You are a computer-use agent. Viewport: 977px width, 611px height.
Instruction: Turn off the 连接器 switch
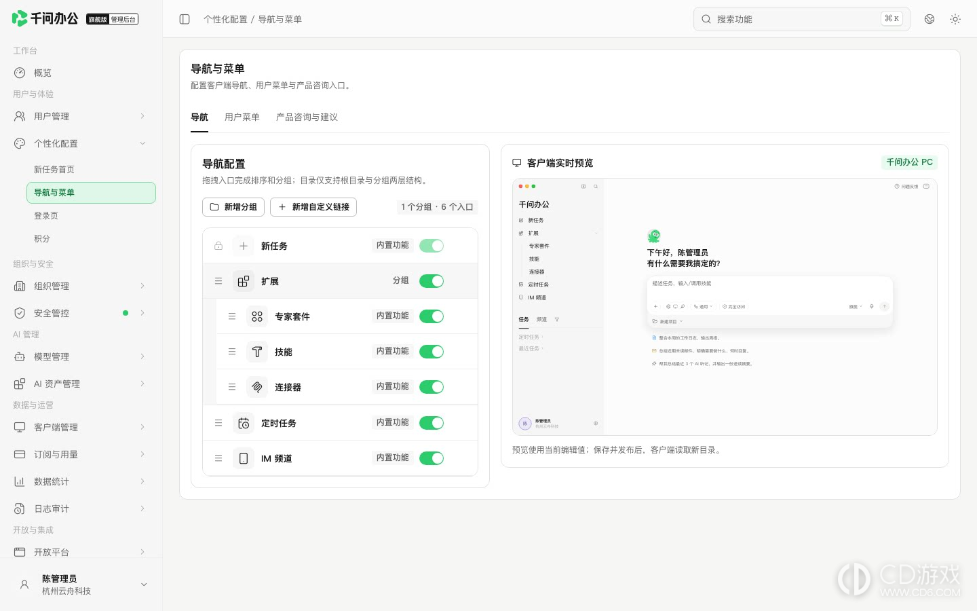(432, 387)
